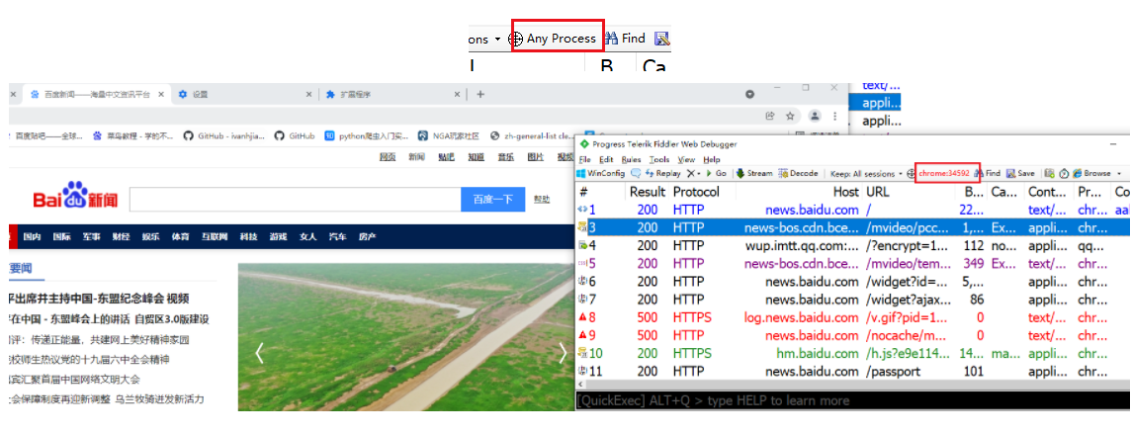Click the screenshot camera icon in Fiddler toolbar
The width and height of the screenshot is (1131, 434).
click(x=1050, y=174)
